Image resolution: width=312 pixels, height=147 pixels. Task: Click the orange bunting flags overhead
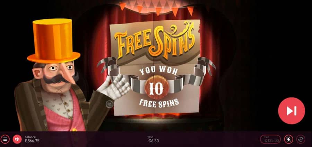tap(156, 8)
